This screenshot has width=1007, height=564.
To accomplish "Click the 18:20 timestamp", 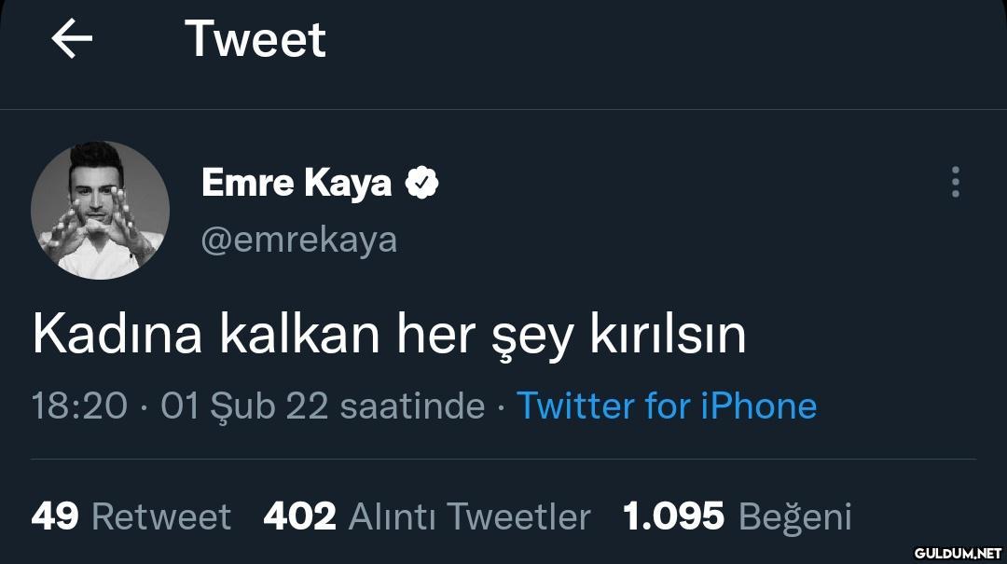I will pyautogui.click(x=79, y=406).
